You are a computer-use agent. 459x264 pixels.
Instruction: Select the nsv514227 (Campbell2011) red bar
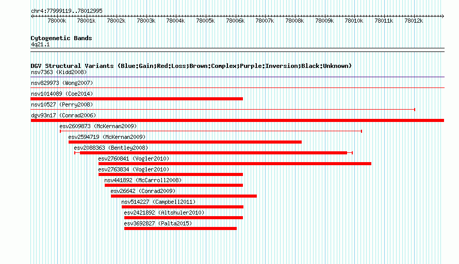click(x=183, y=207)
